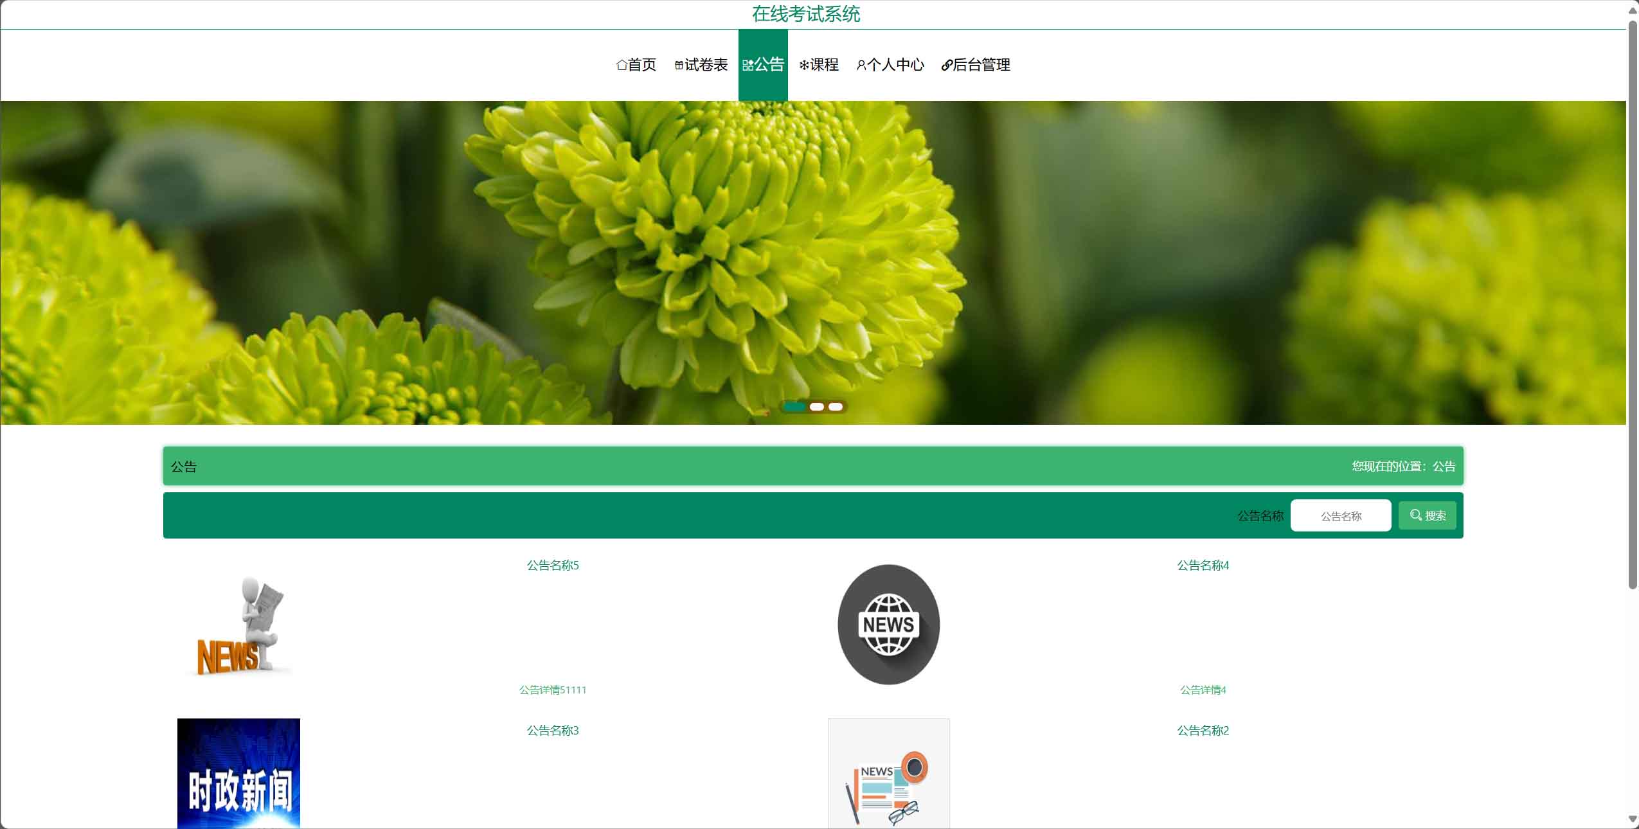Open the 时政新闻 thumbnail

238,773
